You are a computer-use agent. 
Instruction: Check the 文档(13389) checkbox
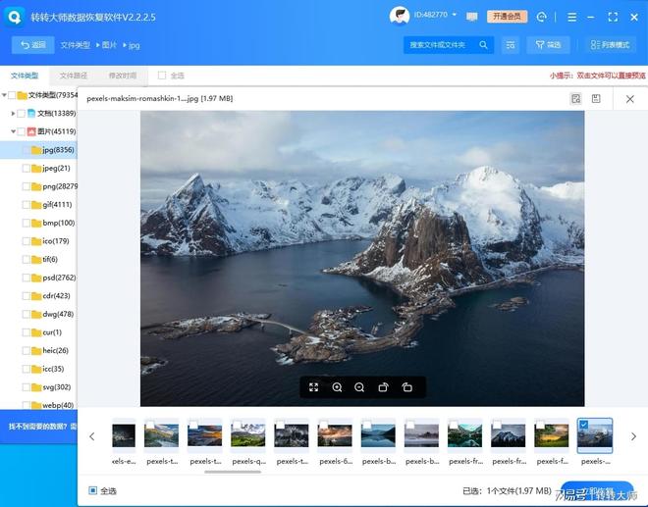tap(21, 113)
